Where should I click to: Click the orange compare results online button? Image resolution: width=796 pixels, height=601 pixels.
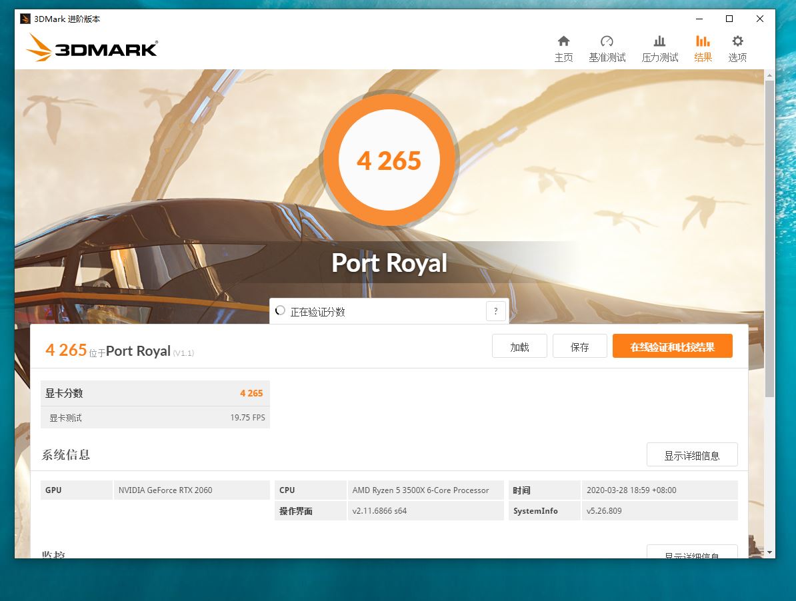click(672, 346)
